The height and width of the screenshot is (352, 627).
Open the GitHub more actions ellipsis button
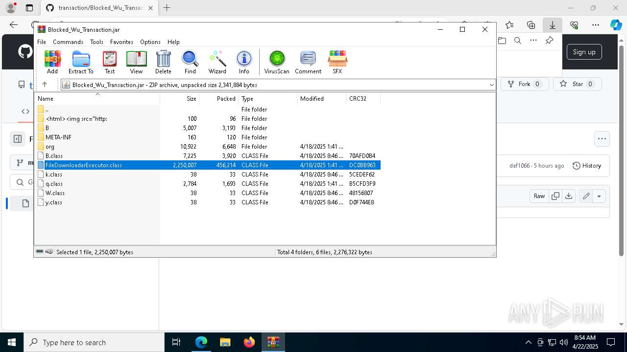(602, 139)
